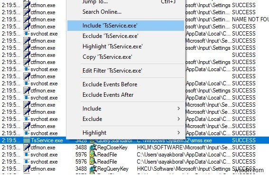Choose Jump To... menu entry
Screen dimensions: 269x175
tap(126, 2)
